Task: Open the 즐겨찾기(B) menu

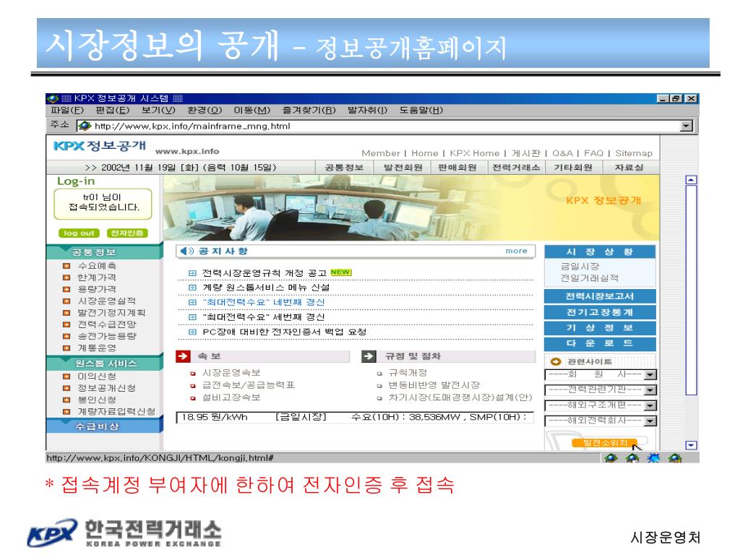Action: point(309,110)
